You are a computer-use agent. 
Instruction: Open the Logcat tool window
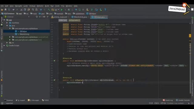click(20, 100)
